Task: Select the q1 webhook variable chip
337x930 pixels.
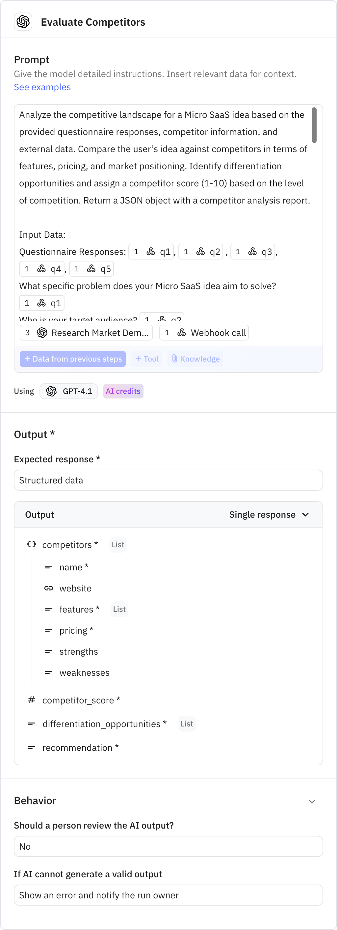Action: point(151,252)
